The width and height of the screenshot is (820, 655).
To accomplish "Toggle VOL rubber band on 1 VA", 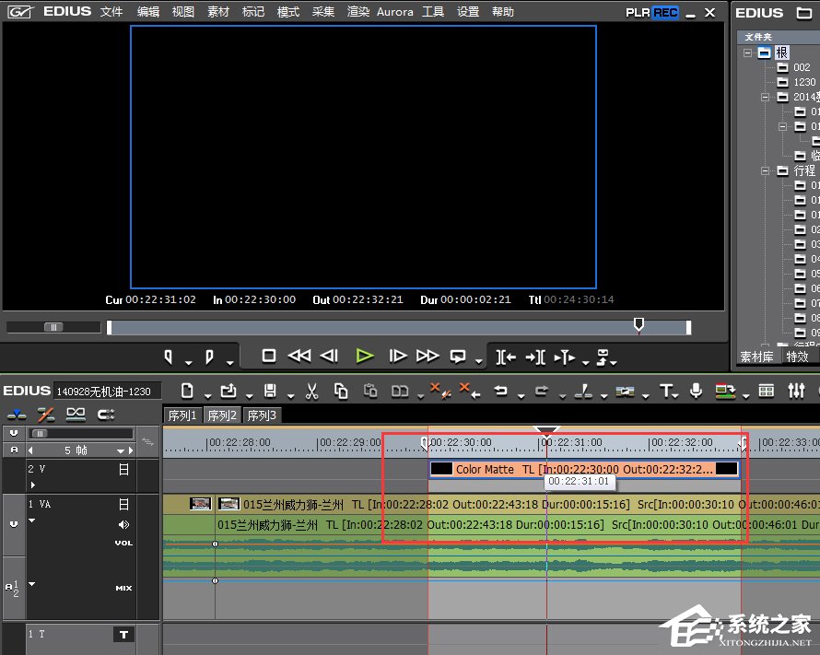I will pyautogui.click(x=123, y=543).
